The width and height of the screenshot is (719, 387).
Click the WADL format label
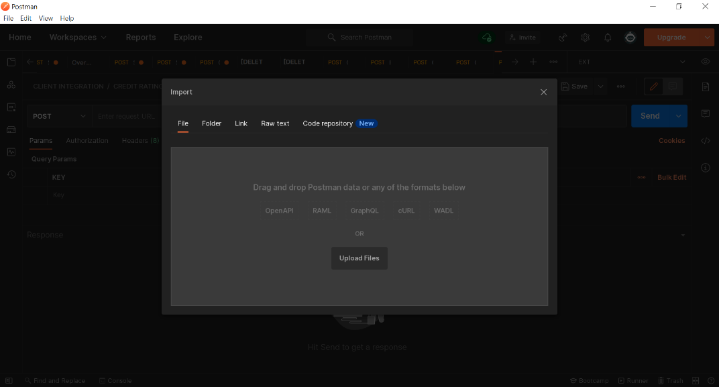click(443, 211)
